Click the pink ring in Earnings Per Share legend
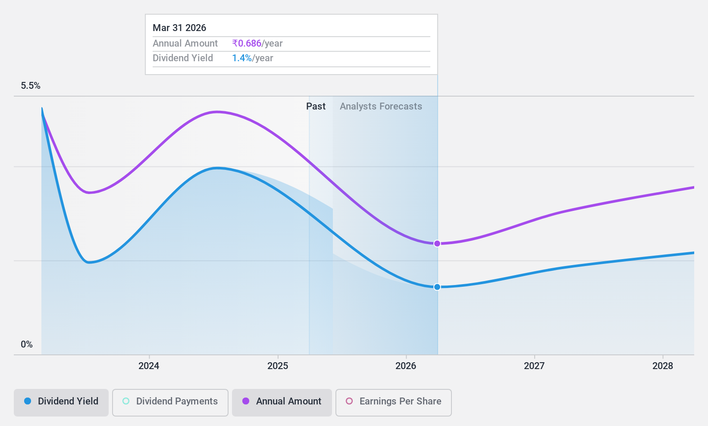 point(349,401)
